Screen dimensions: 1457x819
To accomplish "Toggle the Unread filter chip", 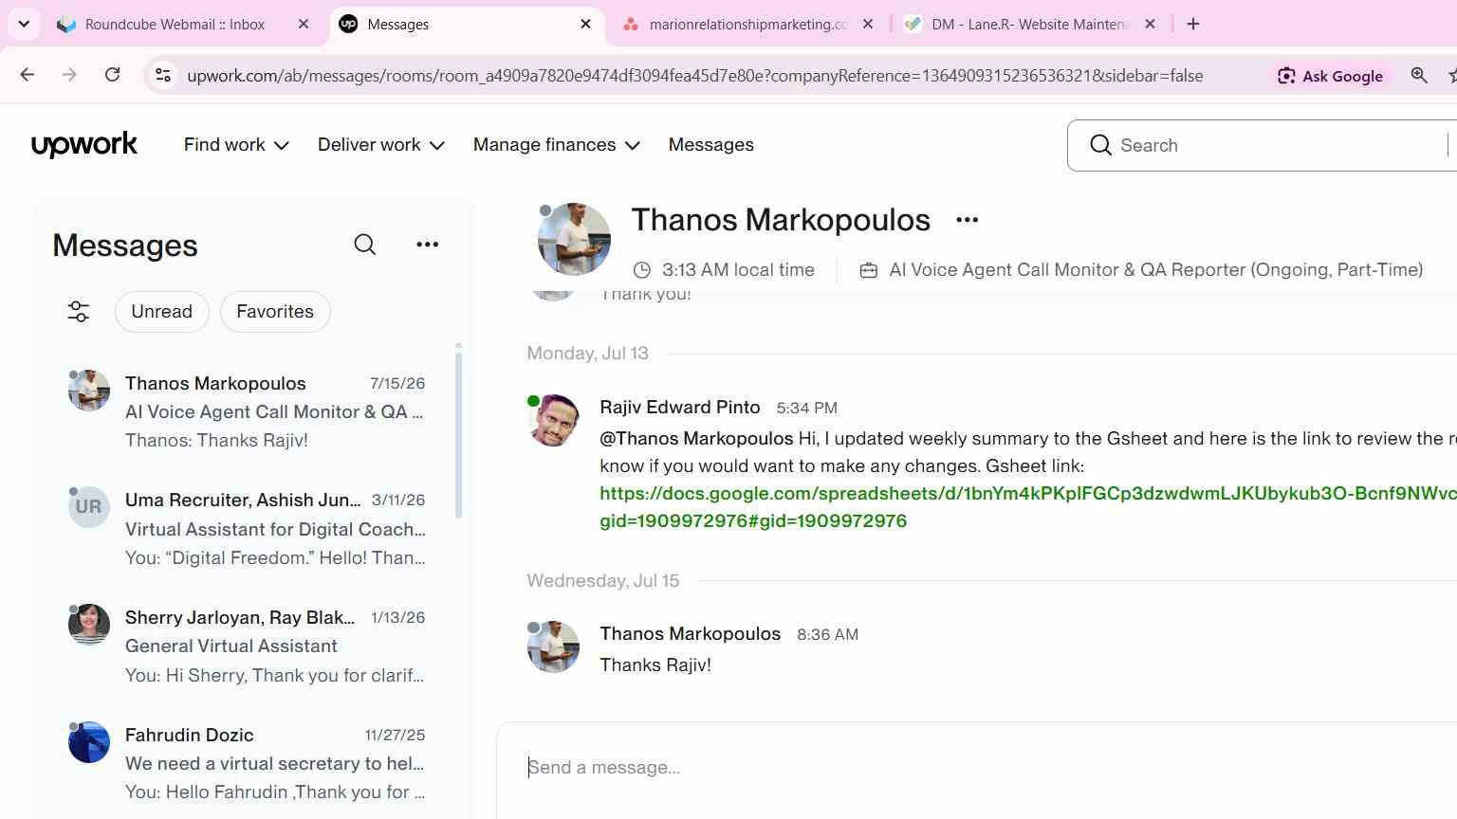I will click(162, 312).
